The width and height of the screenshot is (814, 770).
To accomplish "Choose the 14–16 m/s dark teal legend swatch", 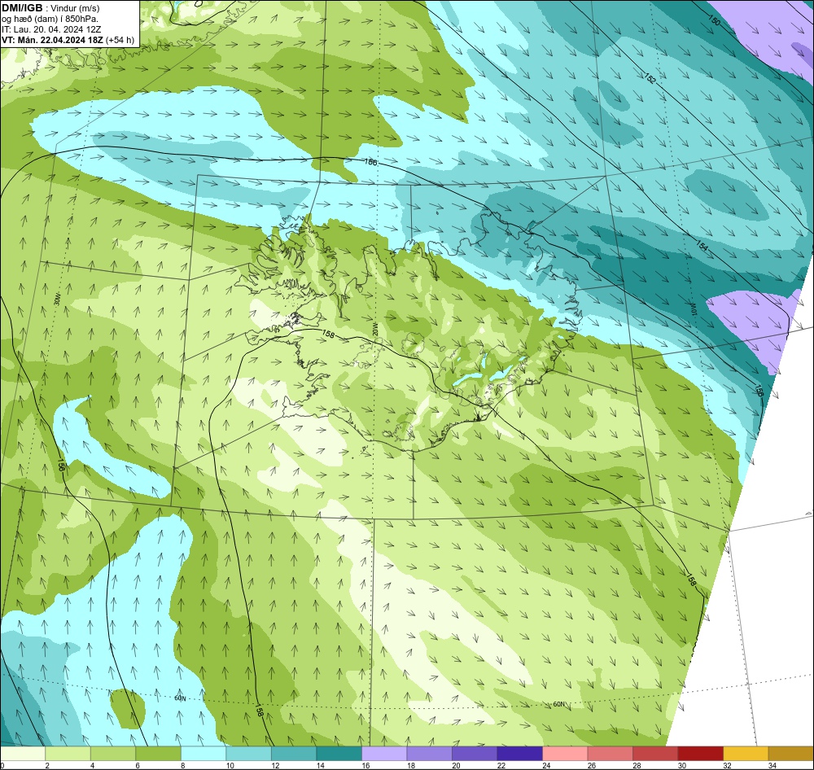I will tap(339, 754).
